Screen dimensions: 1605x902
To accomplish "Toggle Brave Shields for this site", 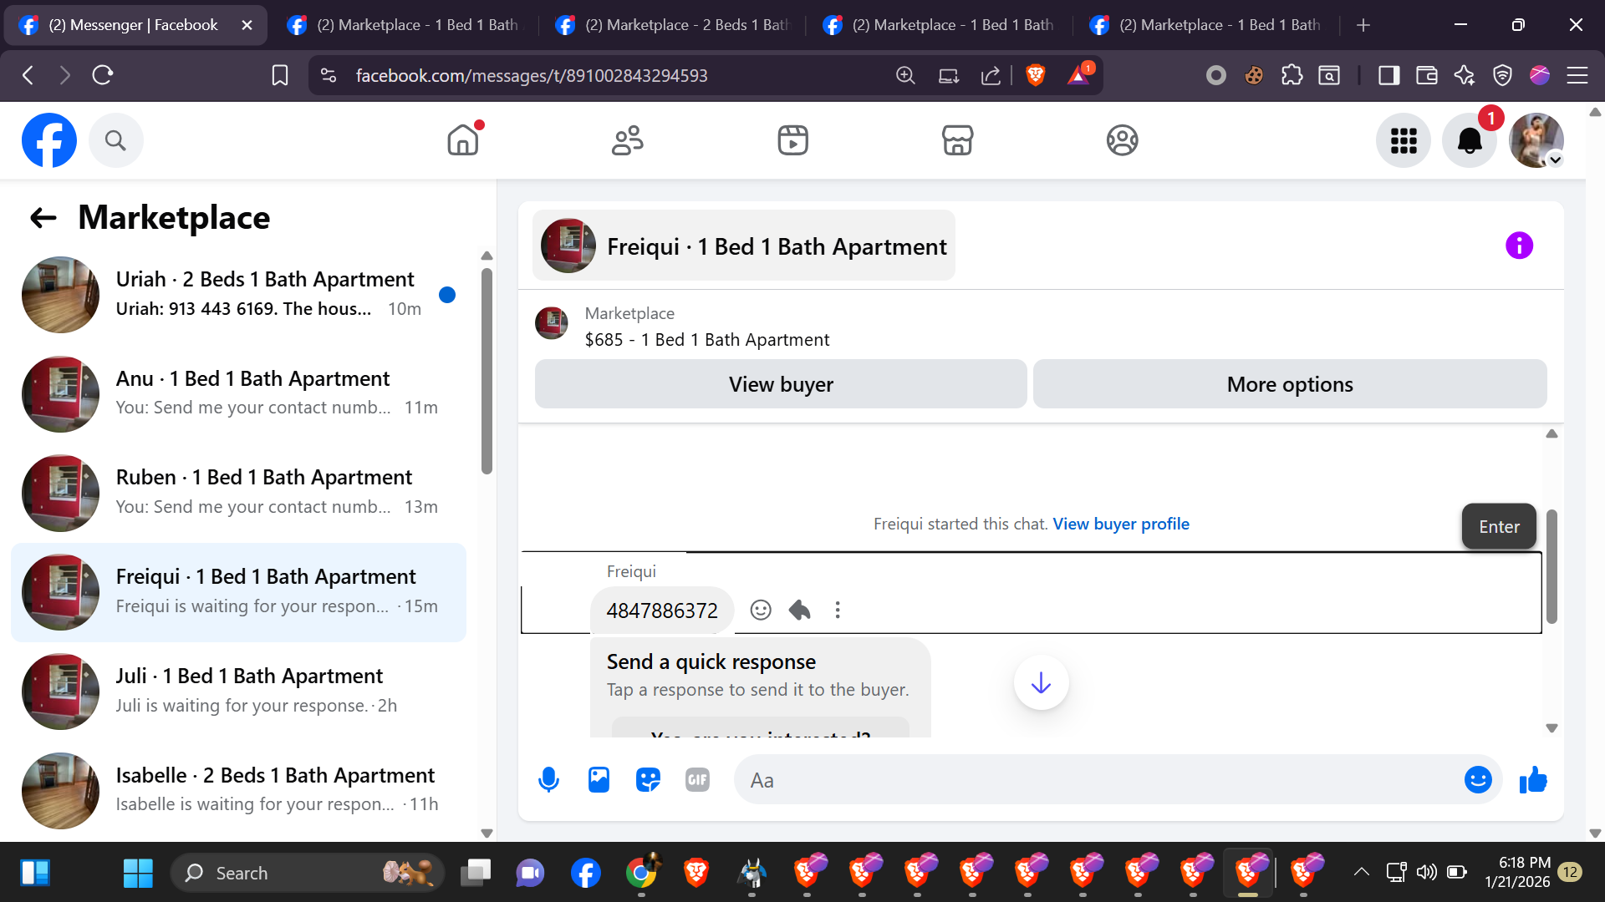I will click(1035, 76).
